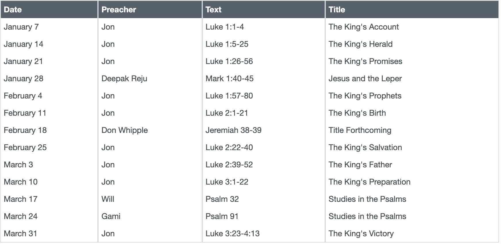The image size is (501, 244).
Task: Click the Date column header
Action: click(13, 9)
